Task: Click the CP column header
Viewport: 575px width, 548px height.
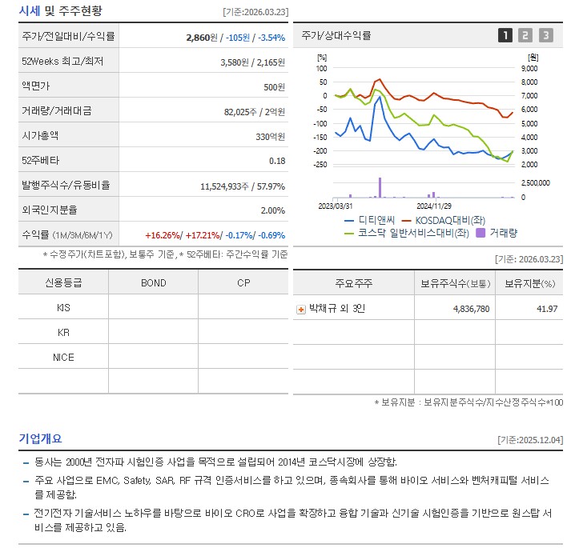Action: point(243,282)
